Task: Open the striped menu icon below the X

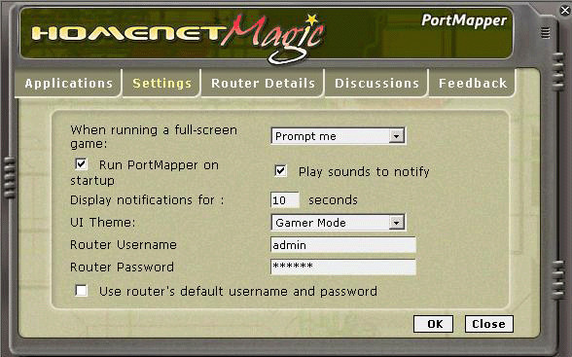Action: click(546, 33)
